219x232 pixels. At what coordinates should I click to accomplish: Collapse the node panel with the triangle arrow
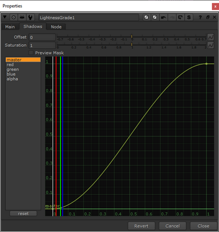[x=5, y=17]
